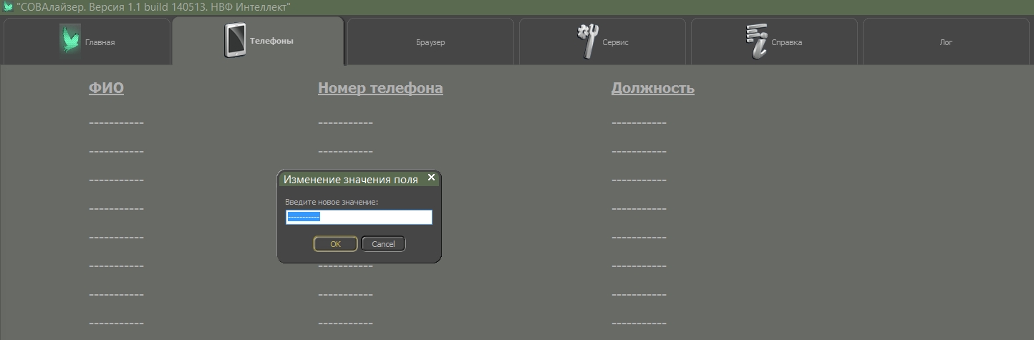Screen dimensions: 1034x340
Task: Cancel the field value change dialog
Action: pos(383,244)
